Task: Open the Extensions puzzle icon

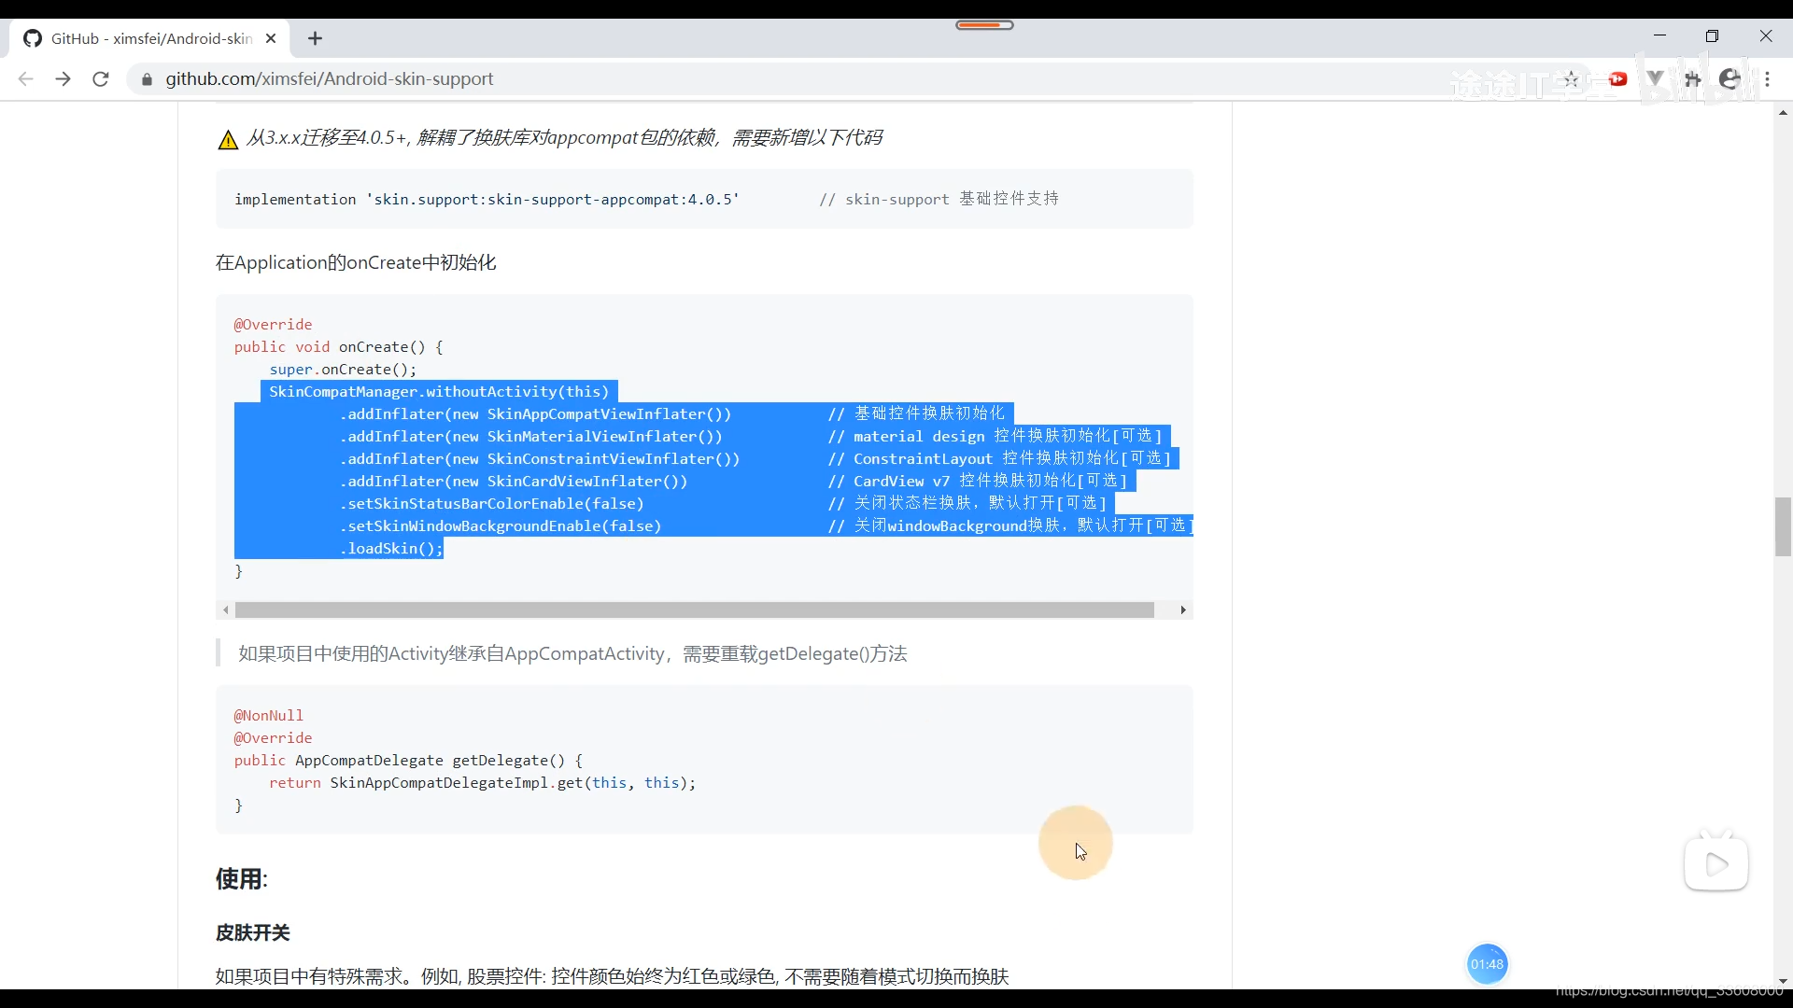Action: pos(1692,79)
